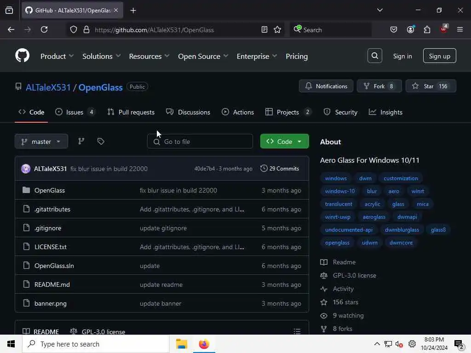Open the Pocket save icon
The height and width of the screenshot is (353, 471).
click(394, 29)
